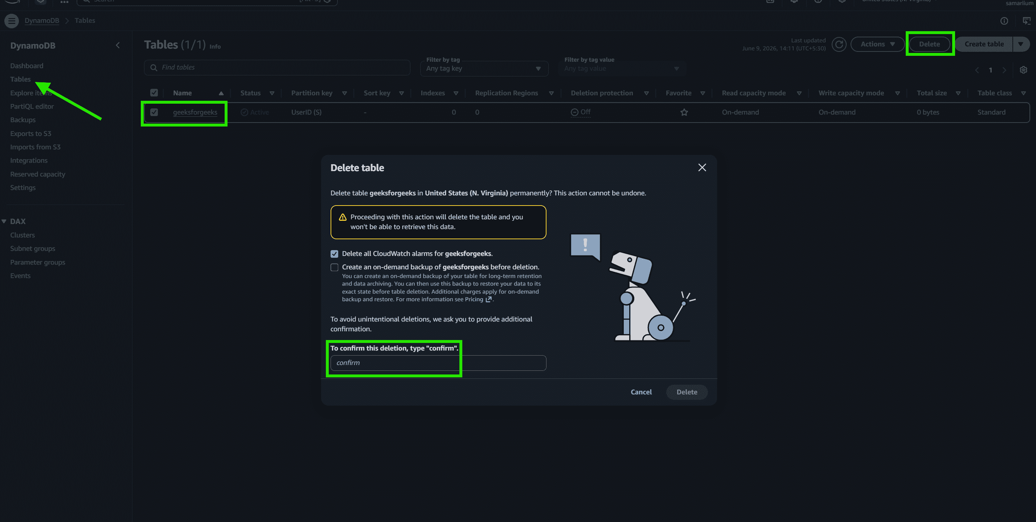This screenshot has height=522, width=1036.
Task: Click the Indexes column header
Action: tap(433, 93)
